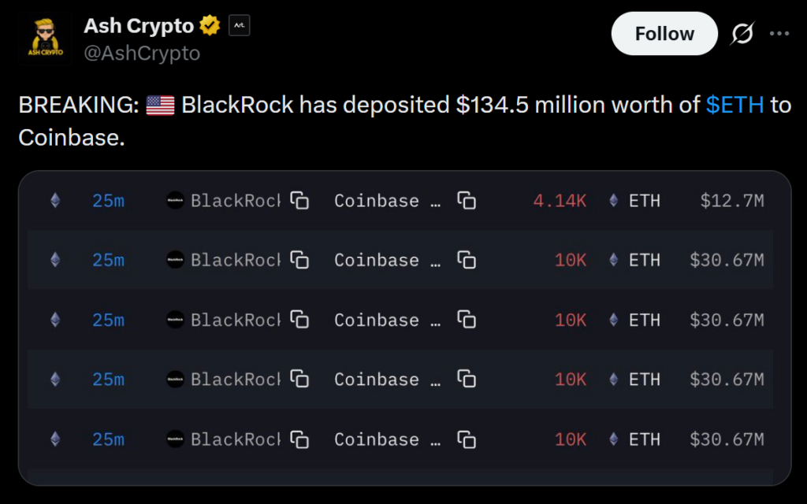Copy the BlackRock wallet address in the first row

(298, 201)
